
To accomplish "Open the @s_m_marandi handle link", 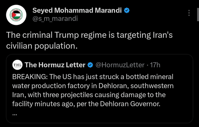I will tap(55, 19).
